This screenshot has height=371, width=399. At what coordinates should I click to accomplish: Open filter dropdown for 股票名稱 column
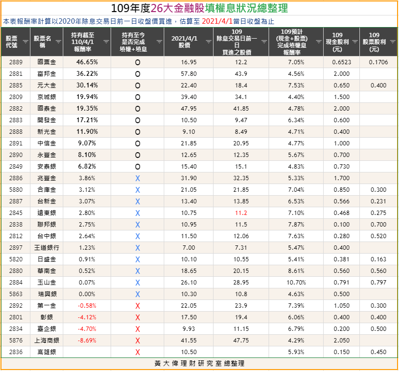click(58, 42)
